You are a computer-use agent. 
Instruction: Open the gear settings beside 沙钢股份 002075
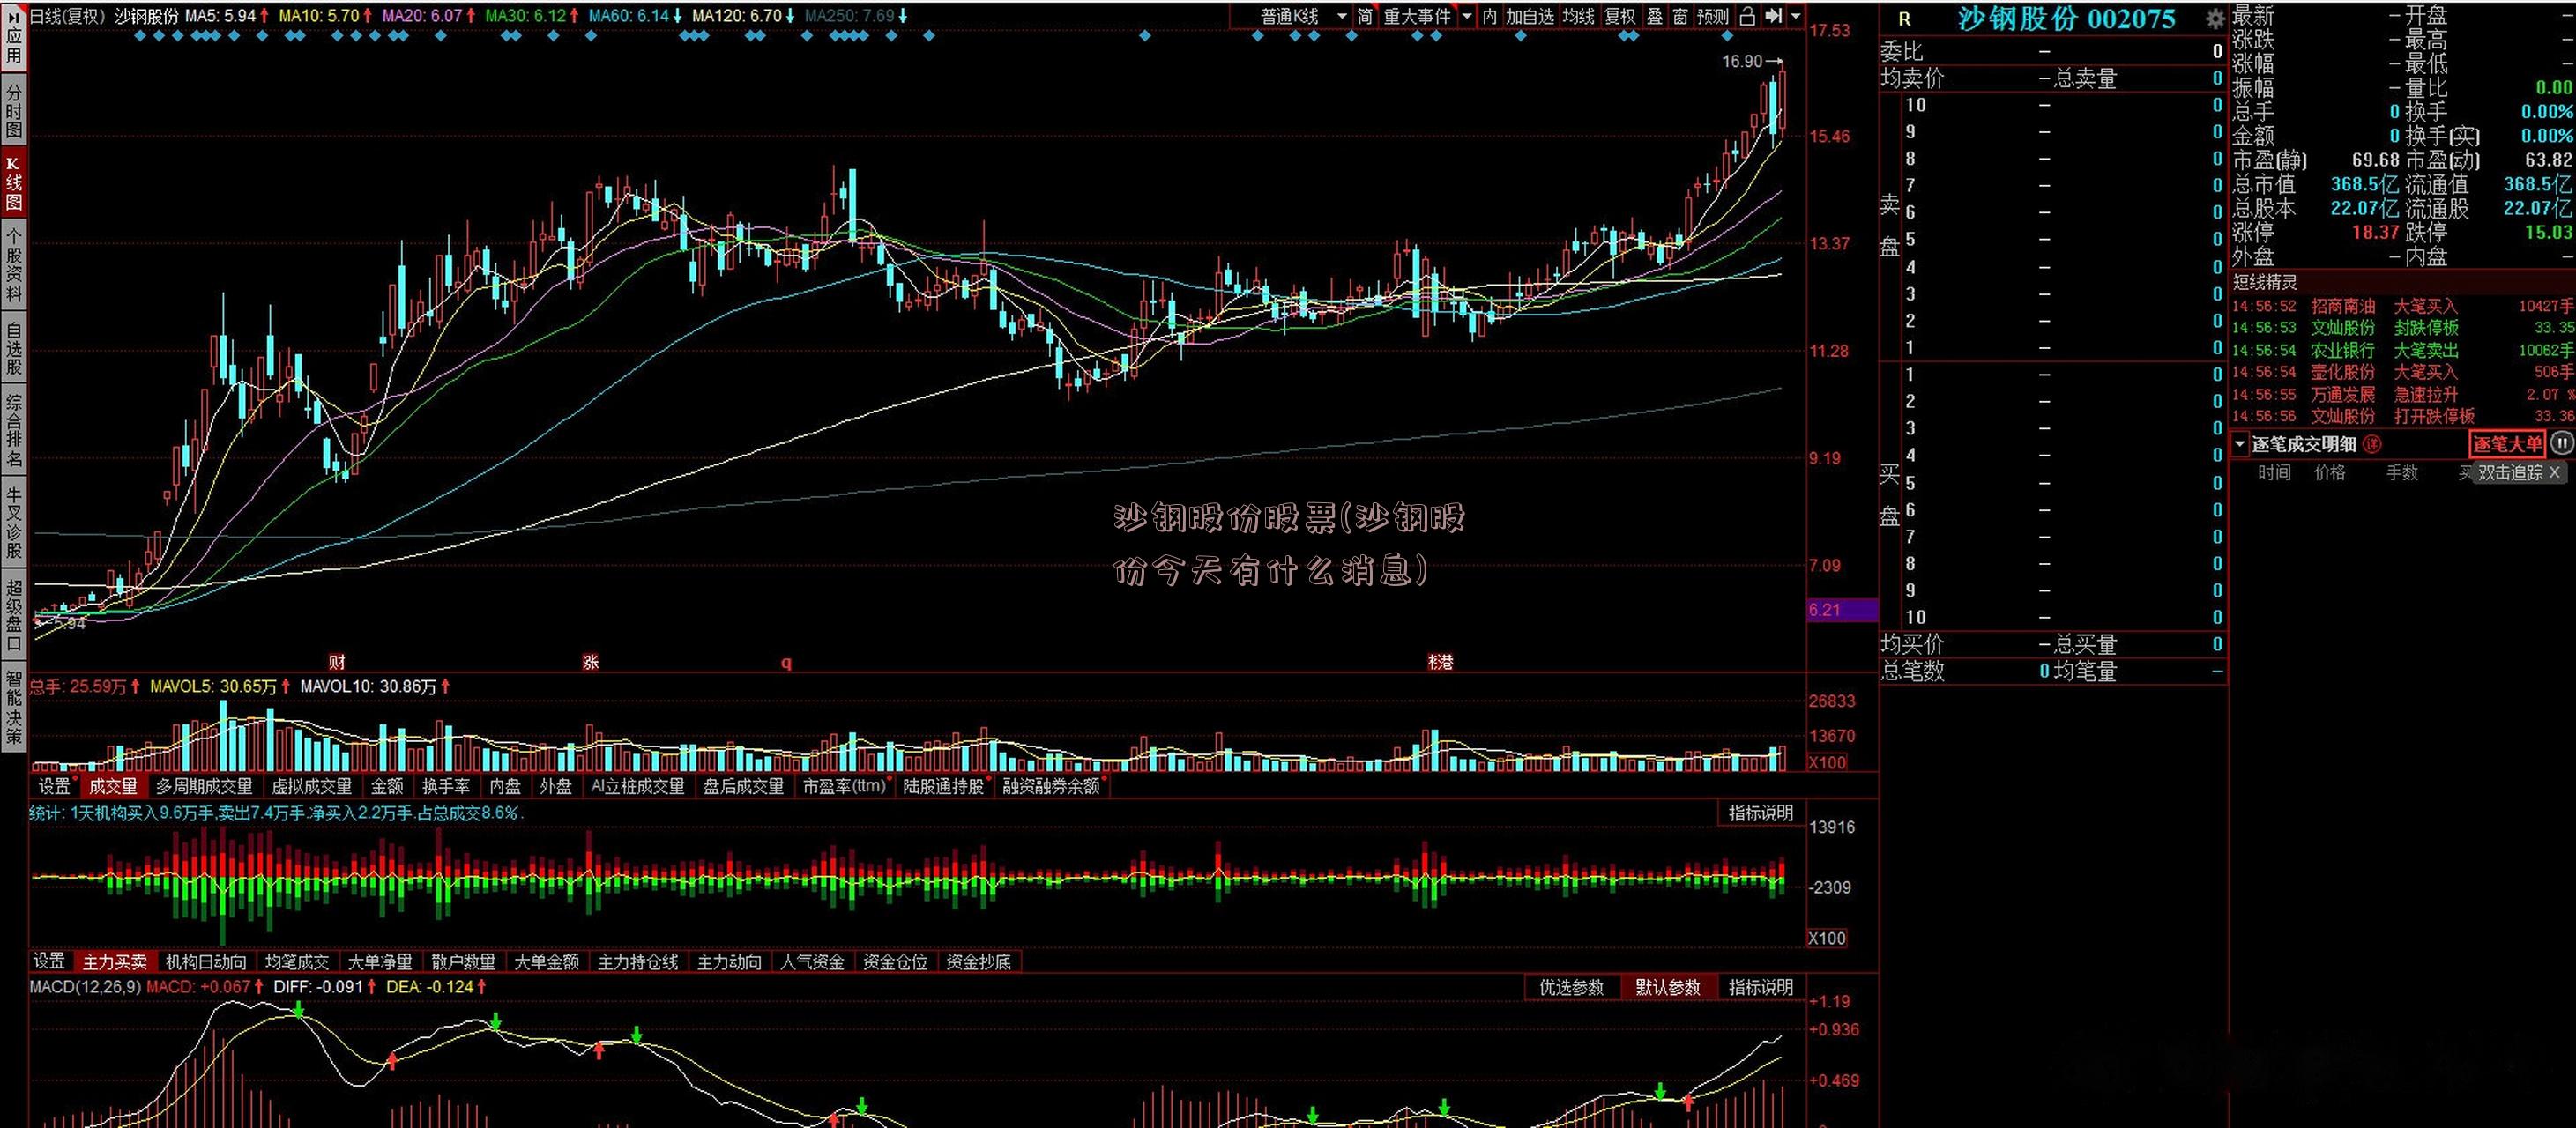point(2215,18)
